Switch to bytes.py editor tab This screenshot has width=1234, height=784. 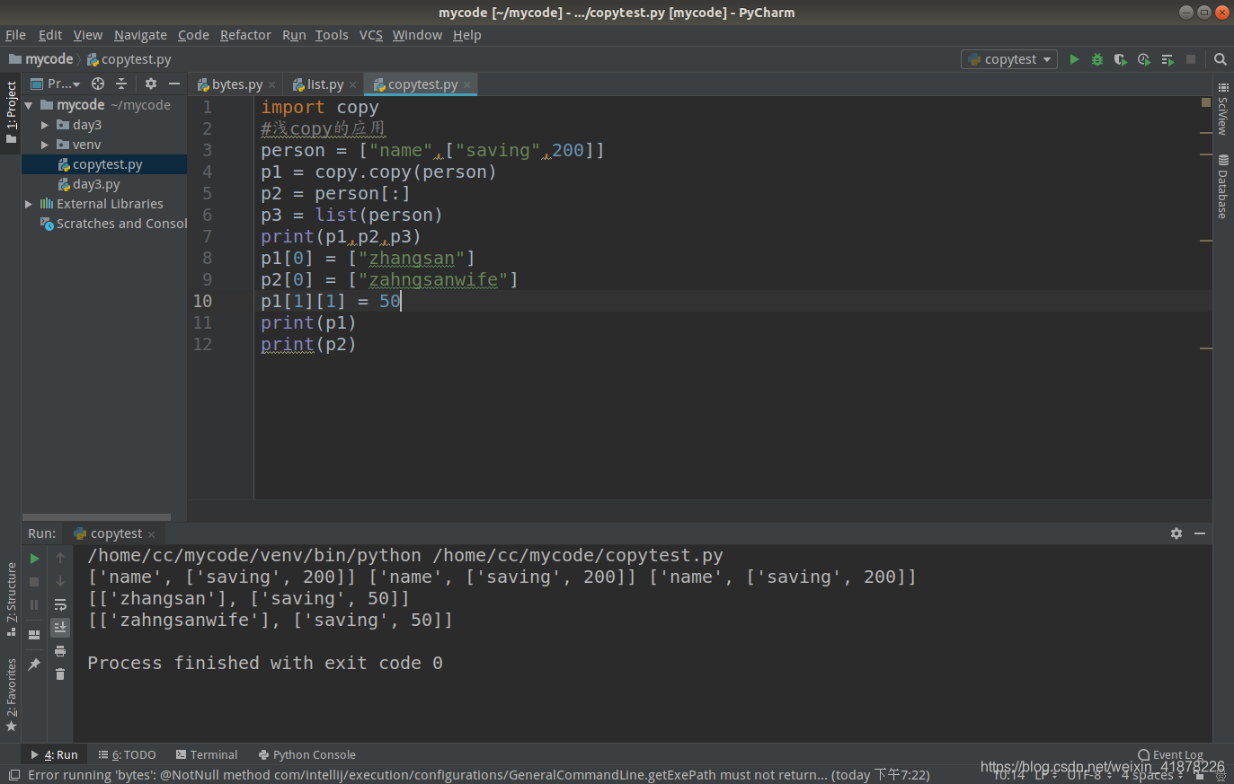coord(236,84)
